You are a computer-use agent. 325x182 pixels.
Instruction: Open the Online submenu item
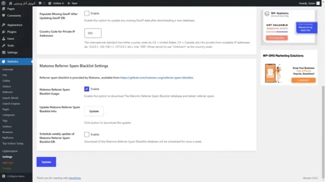pos(6,81)
